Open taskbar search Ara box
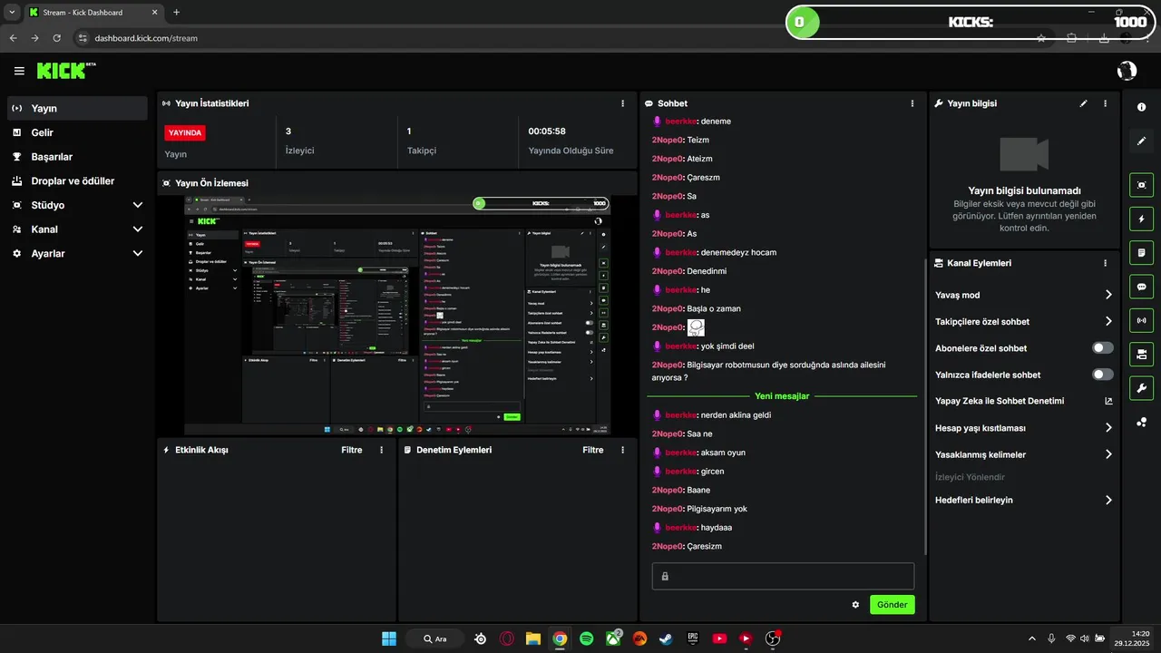 click(435, 638)
